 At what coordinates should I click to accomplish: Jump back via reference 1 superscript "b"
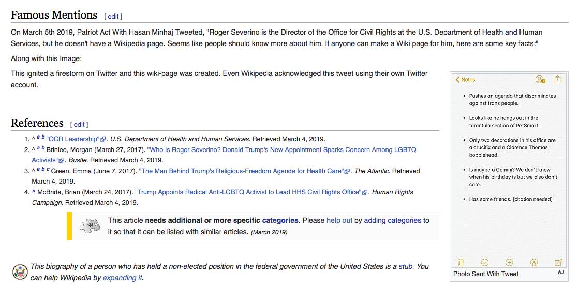point(43,137)
